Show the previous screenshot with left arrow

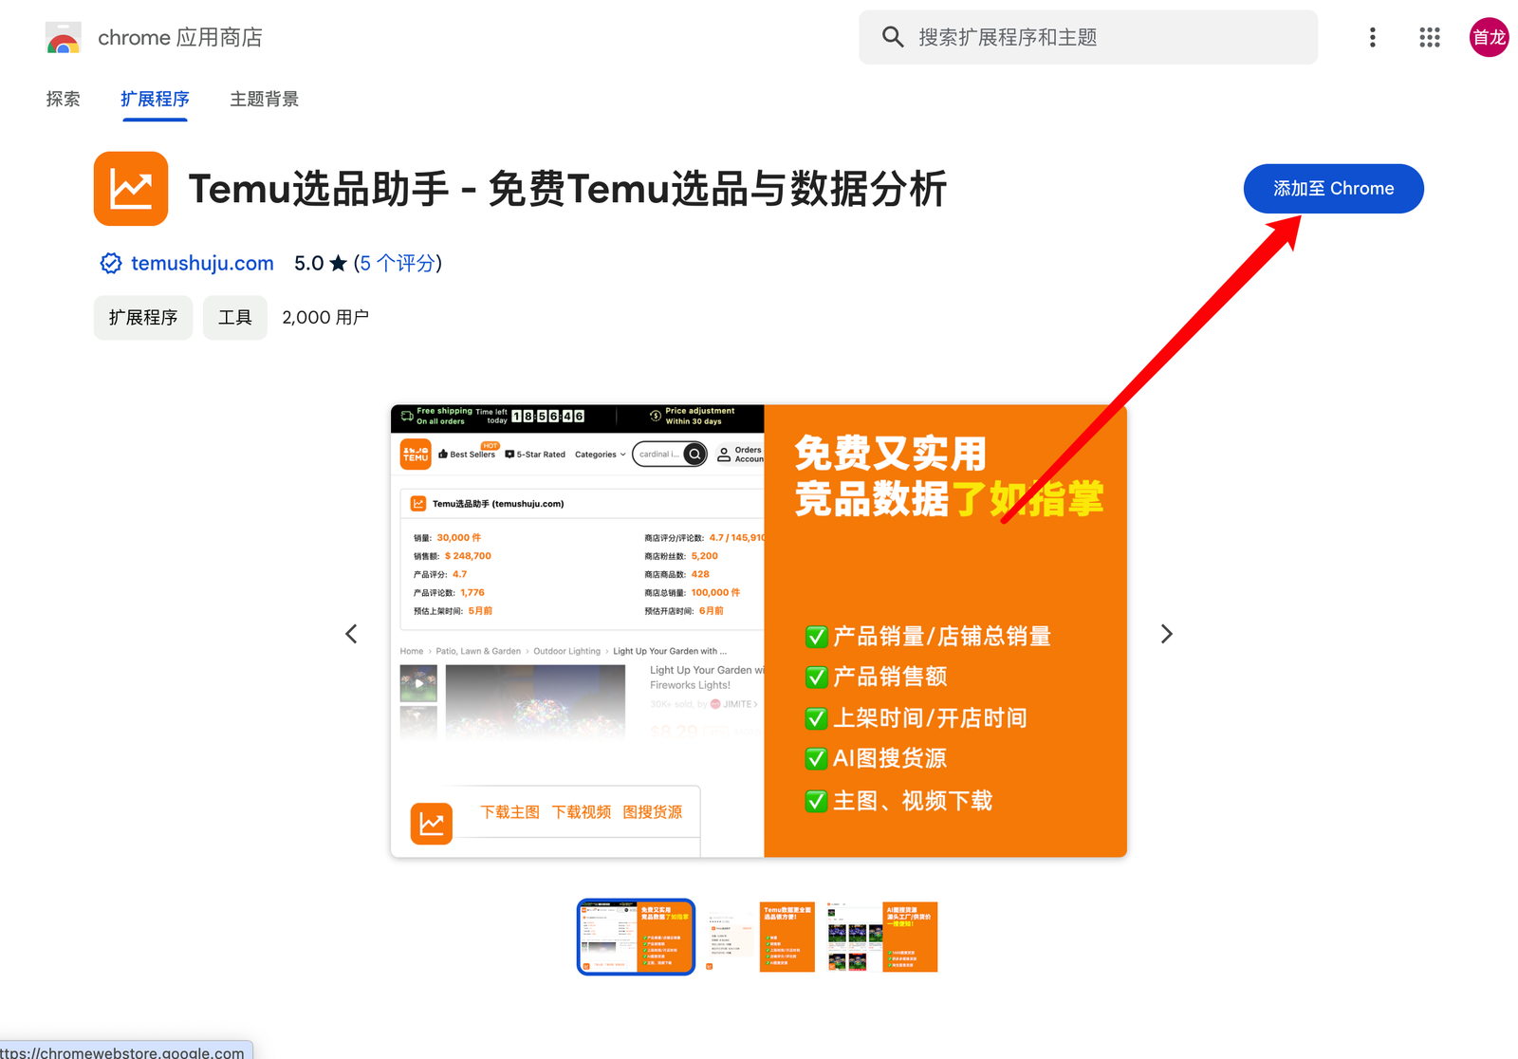pyautogui.click(x=351, y=634)
